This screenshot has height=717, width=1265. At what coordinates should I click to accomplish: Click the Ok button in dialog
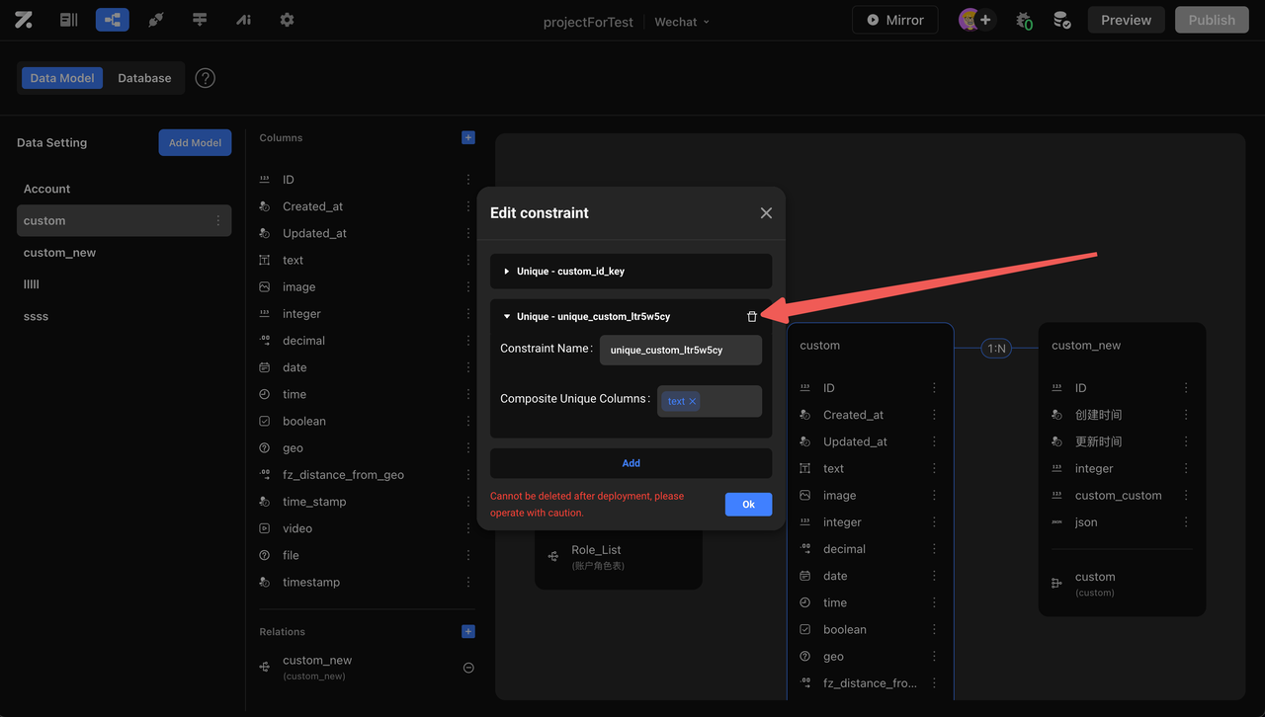(x=748, y=505)
